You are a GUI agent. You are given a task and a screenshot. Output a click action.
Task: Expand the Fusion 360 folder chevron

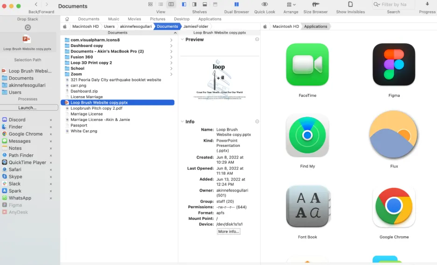[171, 57]
